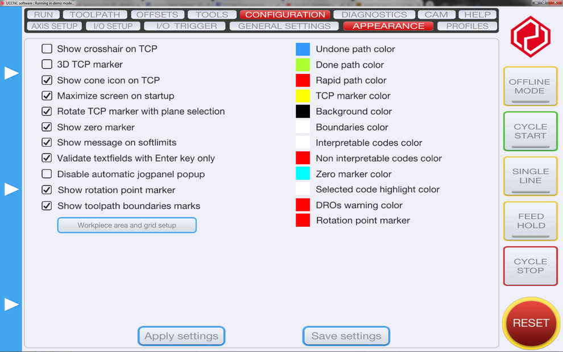Change the Zero marker color swatch
563x352 pixels.
click(303, 174)
